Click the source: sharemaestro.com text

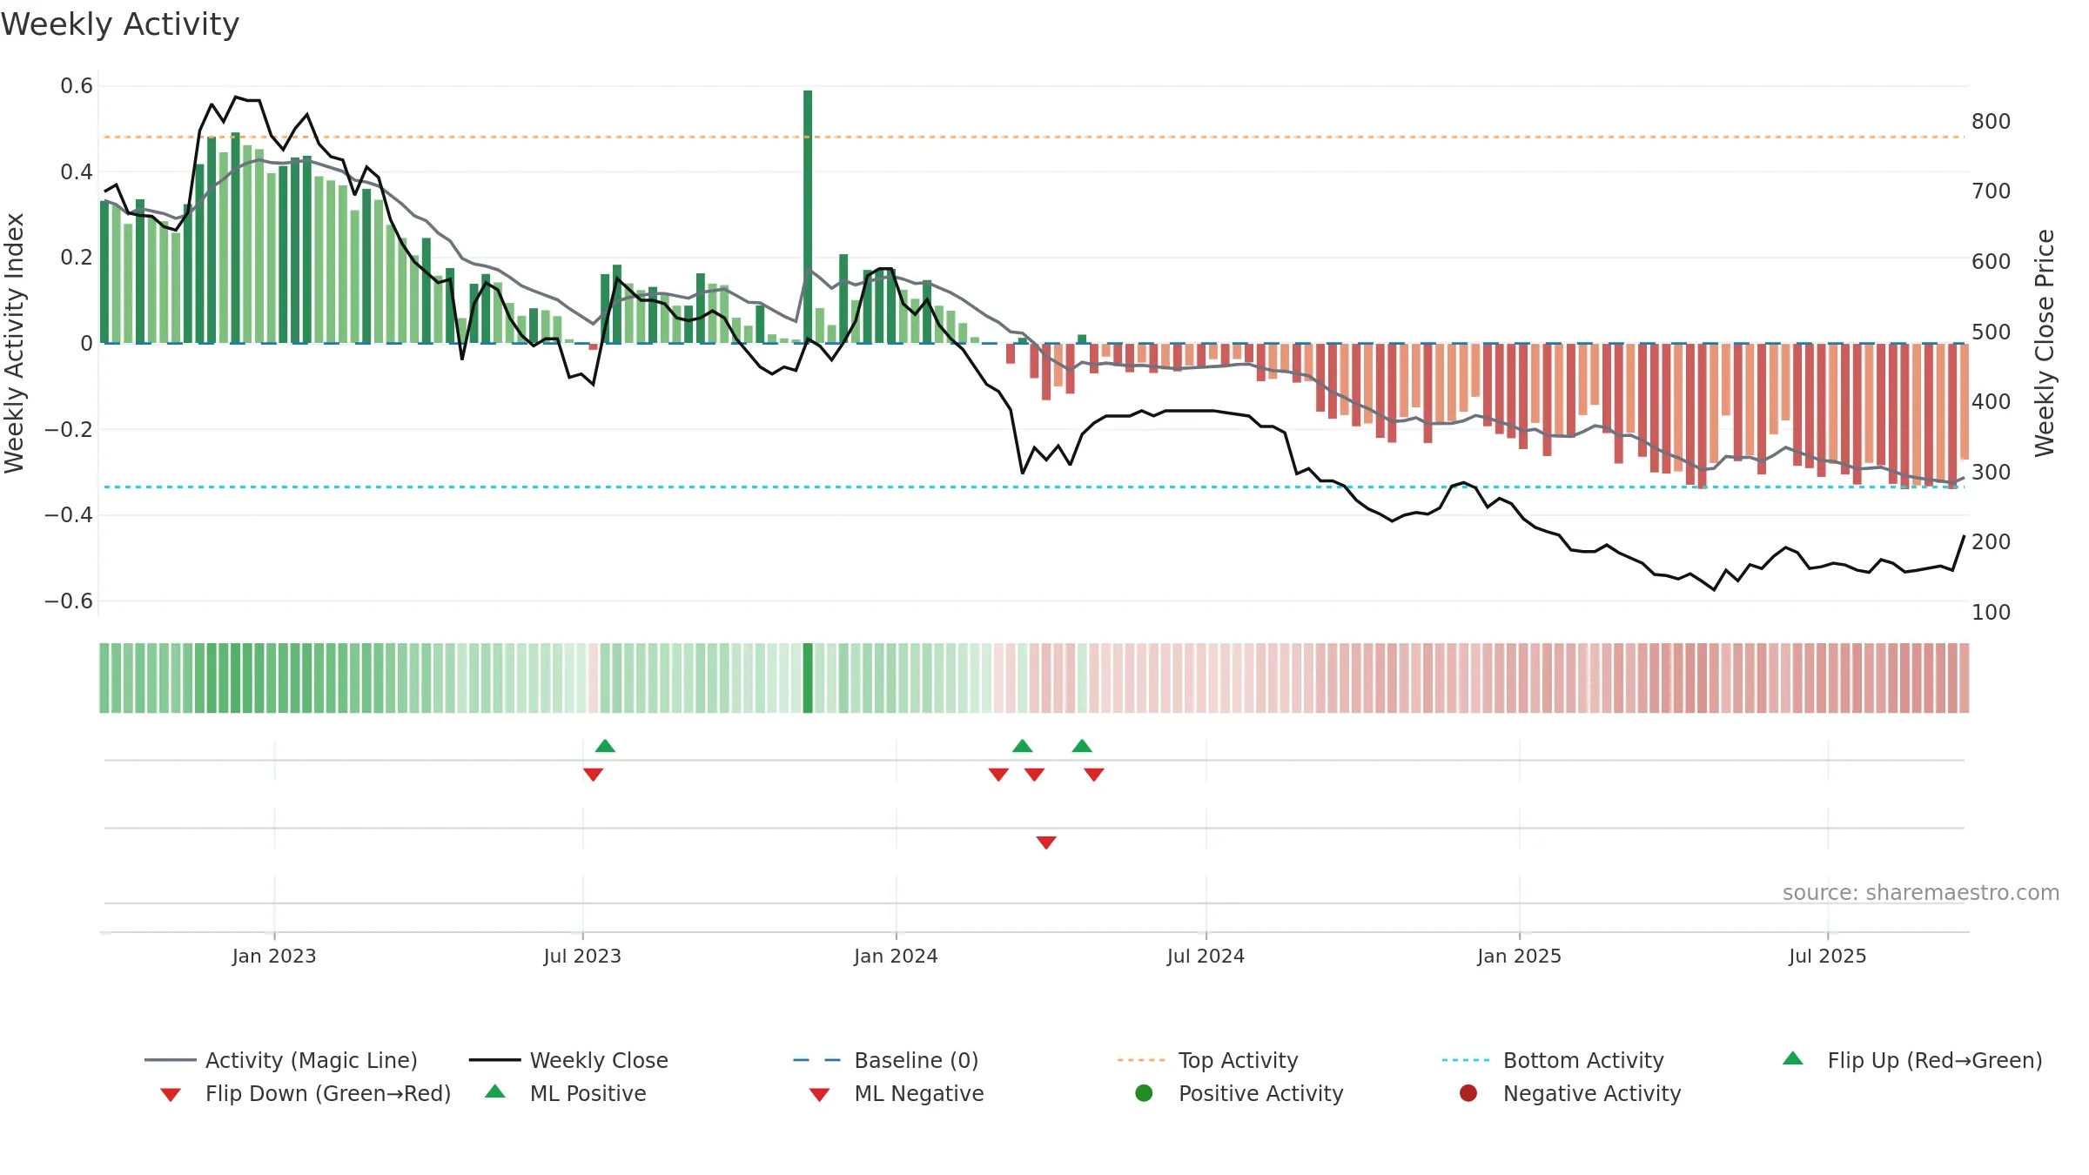1921,893
